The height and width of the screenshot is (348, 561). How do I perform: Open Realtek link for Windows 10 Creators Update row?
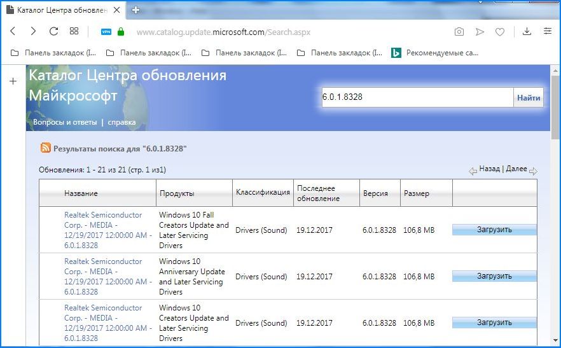(107, 323)
